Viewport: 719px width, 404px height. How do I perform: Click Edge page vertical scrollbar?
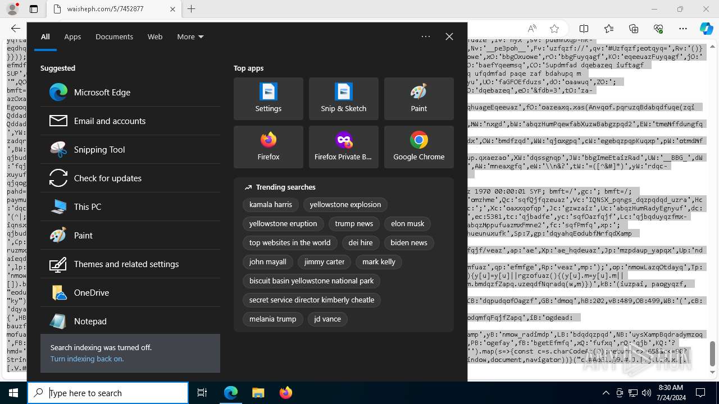pyautogui.click(x=713, y=353)
